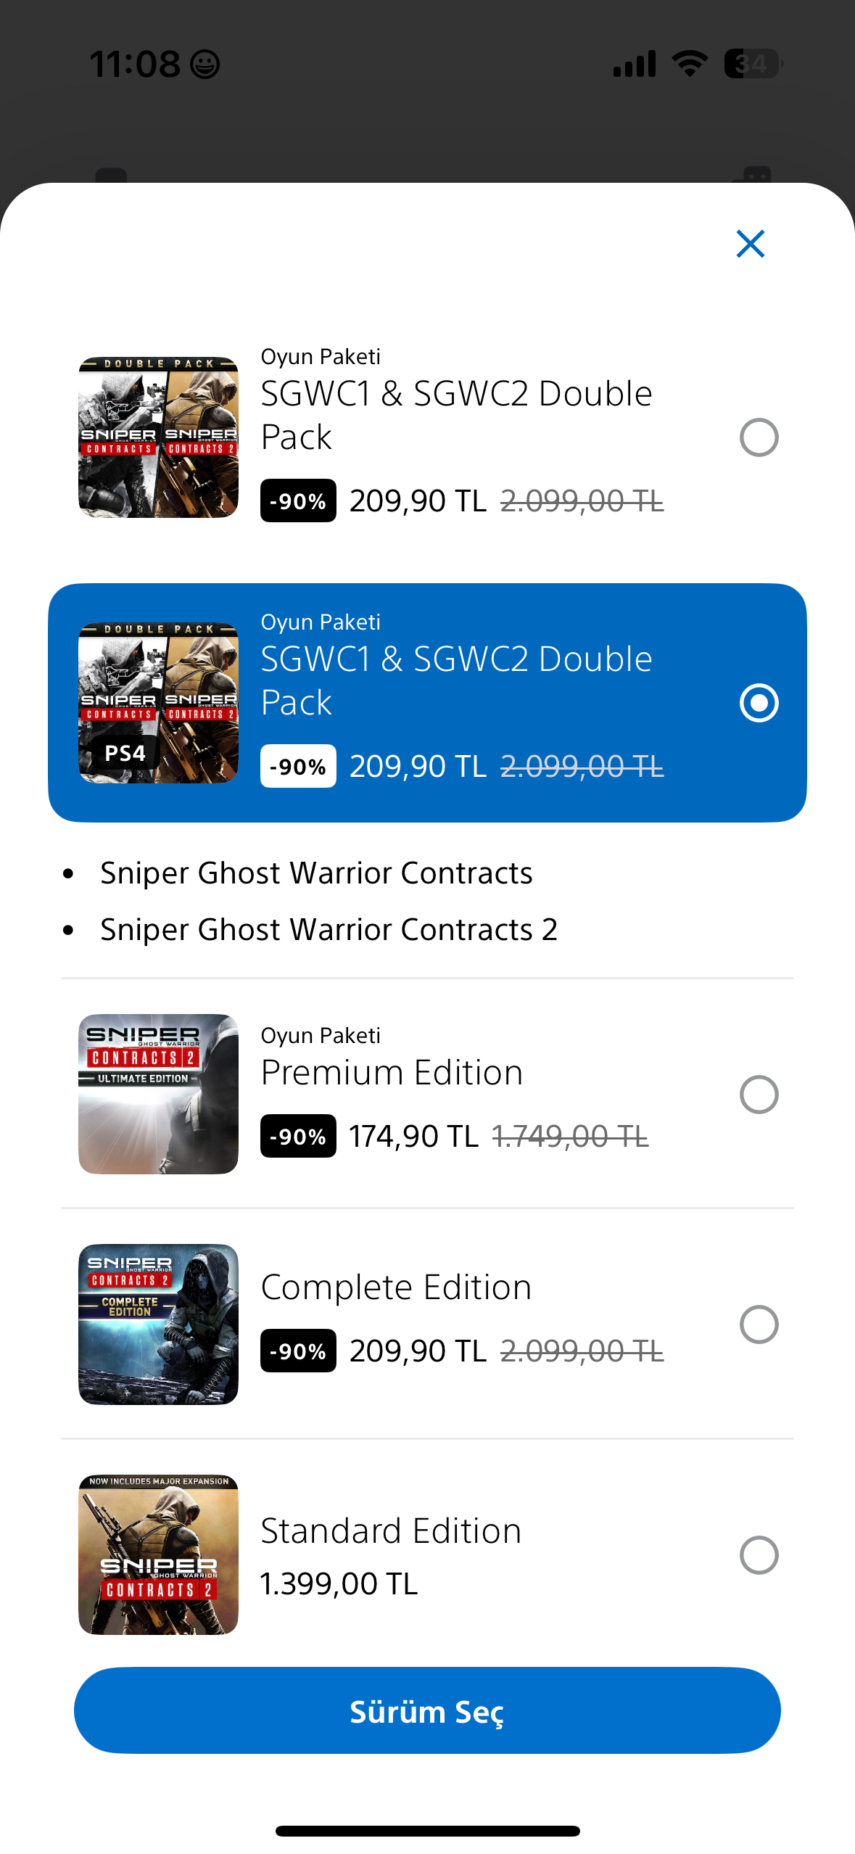Image resolution: width=855 pixels, height=1854 pixels.
Task: Tap the Standard Edition title text
Action: 391,1531
